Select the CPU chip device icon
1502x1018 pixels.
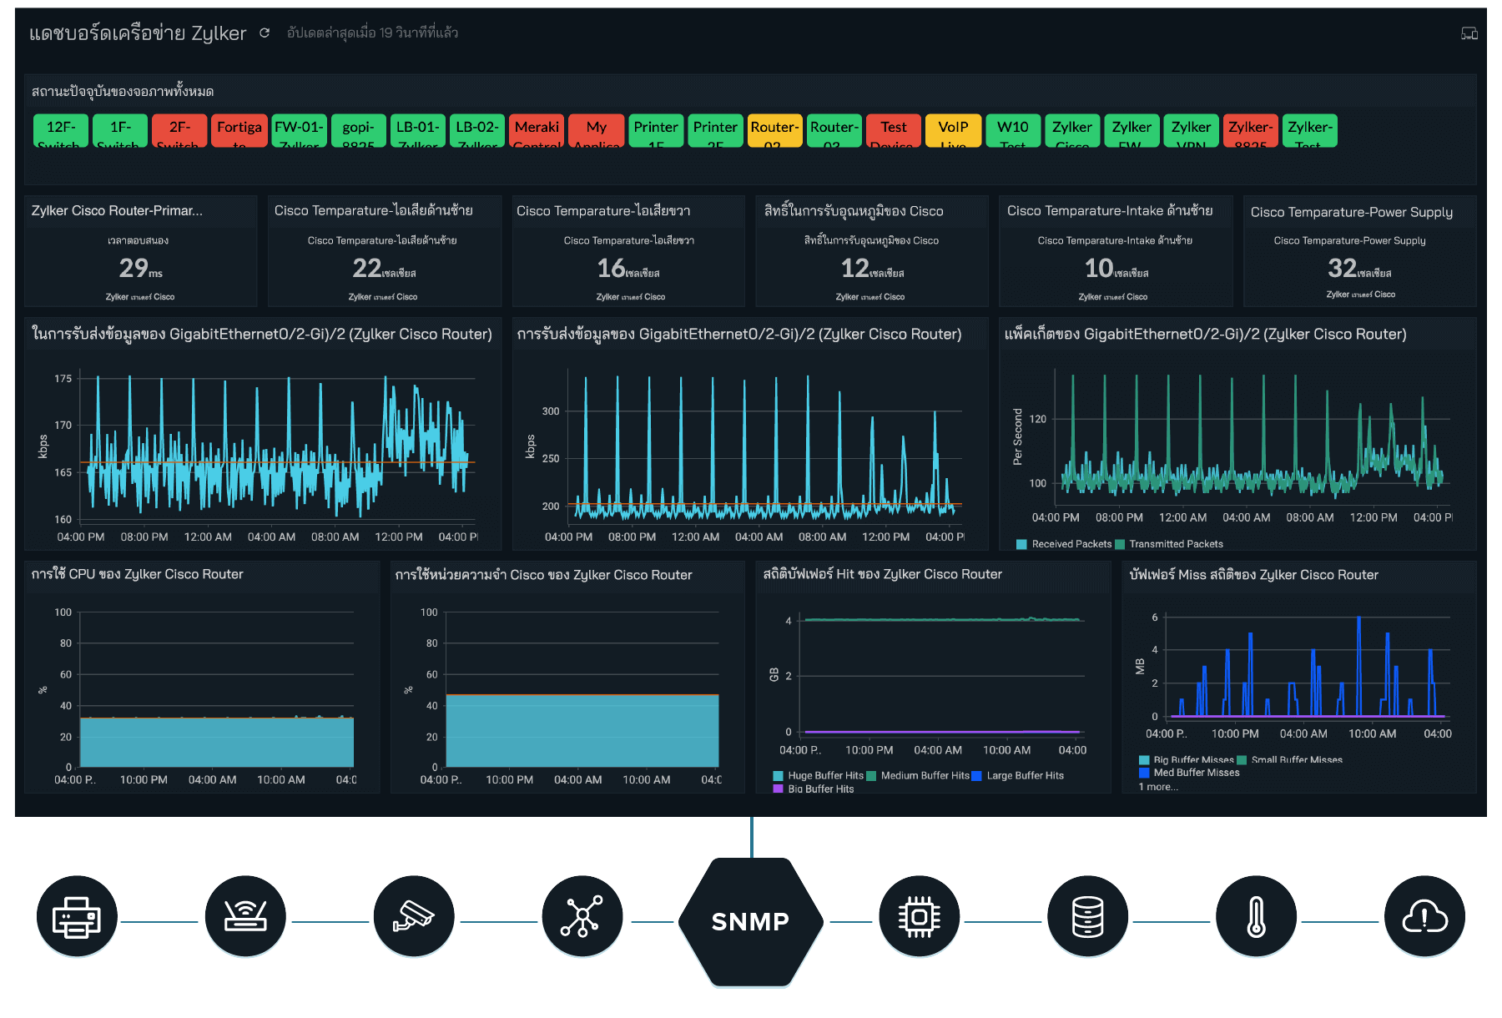(x=920, y=916)
